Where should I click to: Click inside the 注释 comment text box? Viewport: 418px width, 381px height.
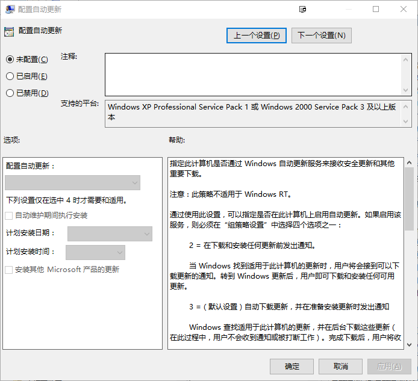tap(253, 74)
